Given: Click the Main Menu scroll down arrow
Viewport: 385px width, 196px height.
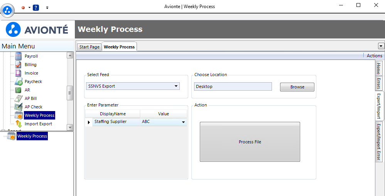Looking at the screenshot, I should [x=70, y=127].
